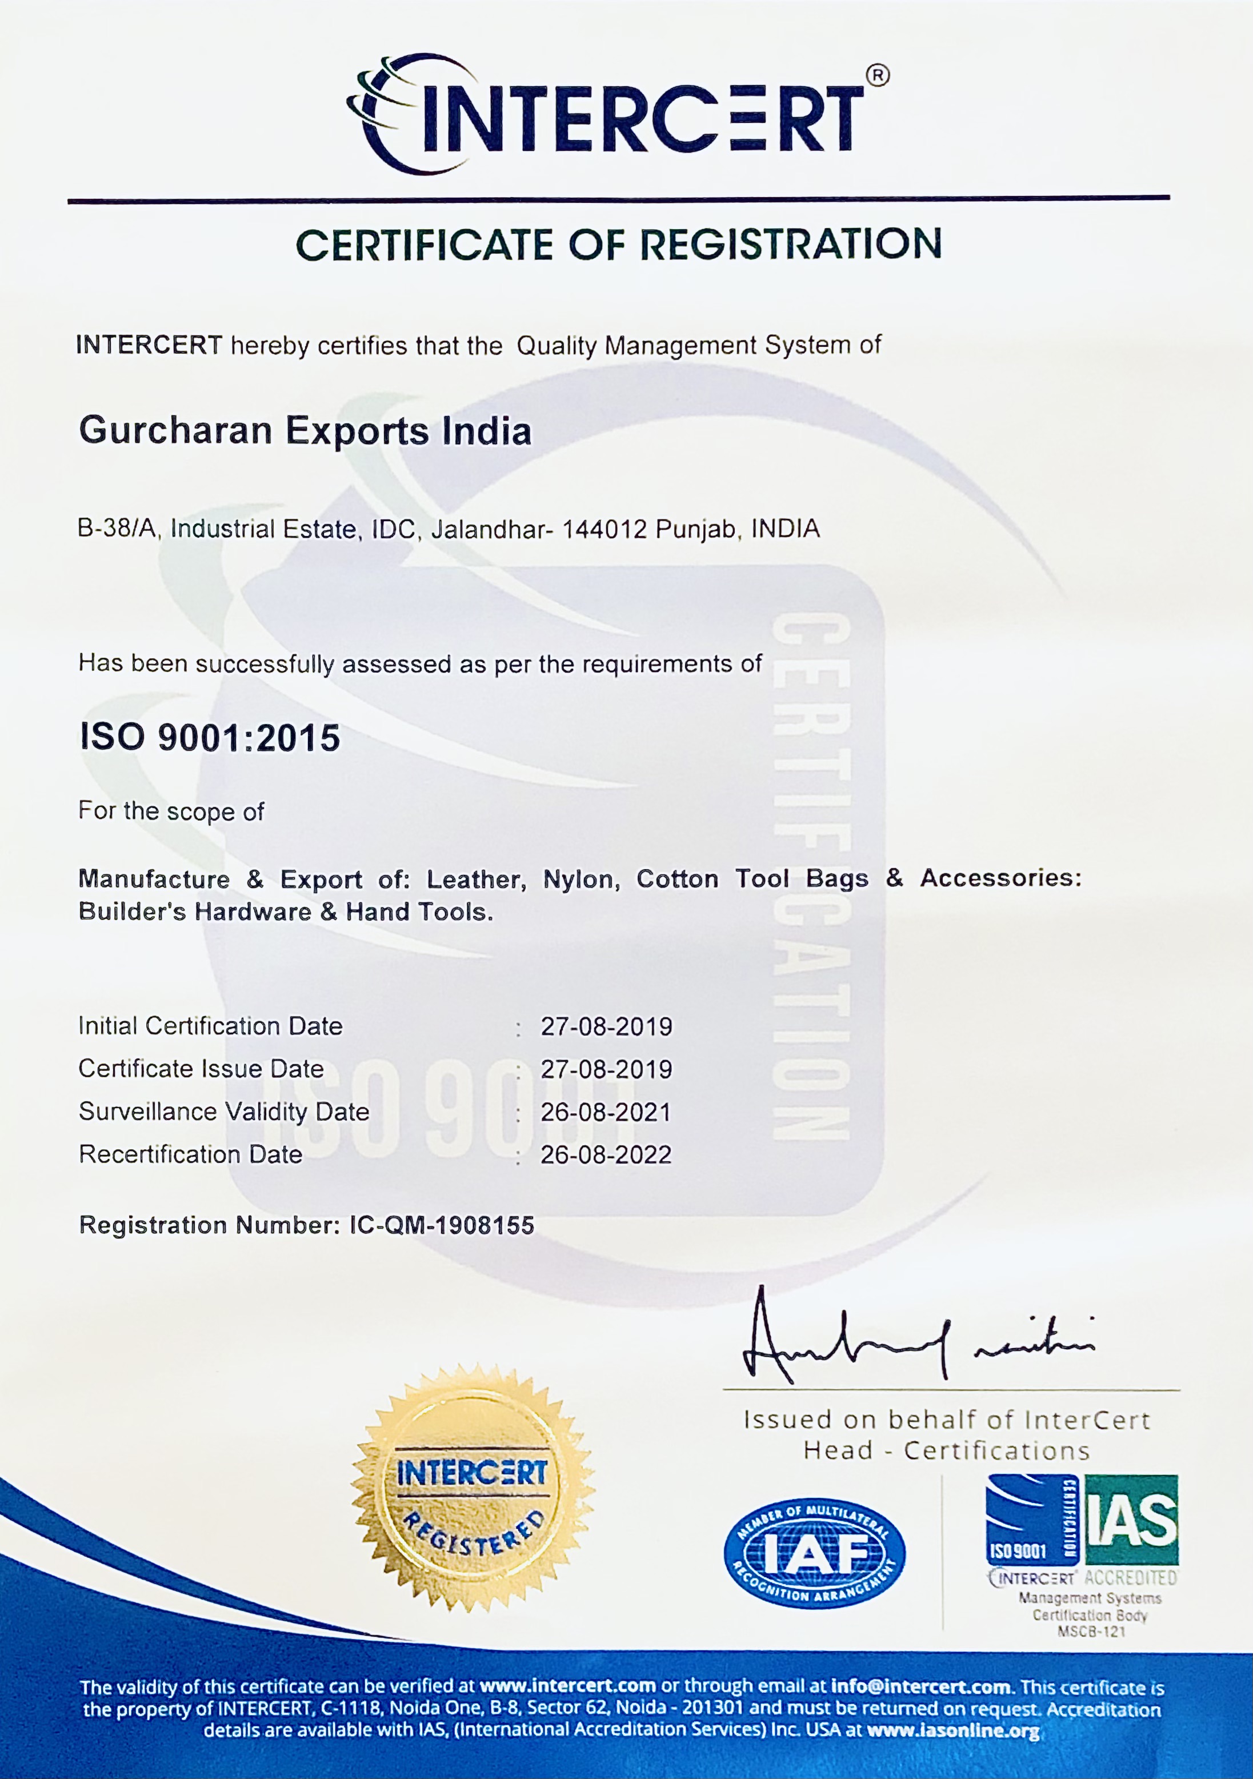
Task: Click scope line 'Builder's Hardware & Hand Tools.'
Action: click(286, 912)
